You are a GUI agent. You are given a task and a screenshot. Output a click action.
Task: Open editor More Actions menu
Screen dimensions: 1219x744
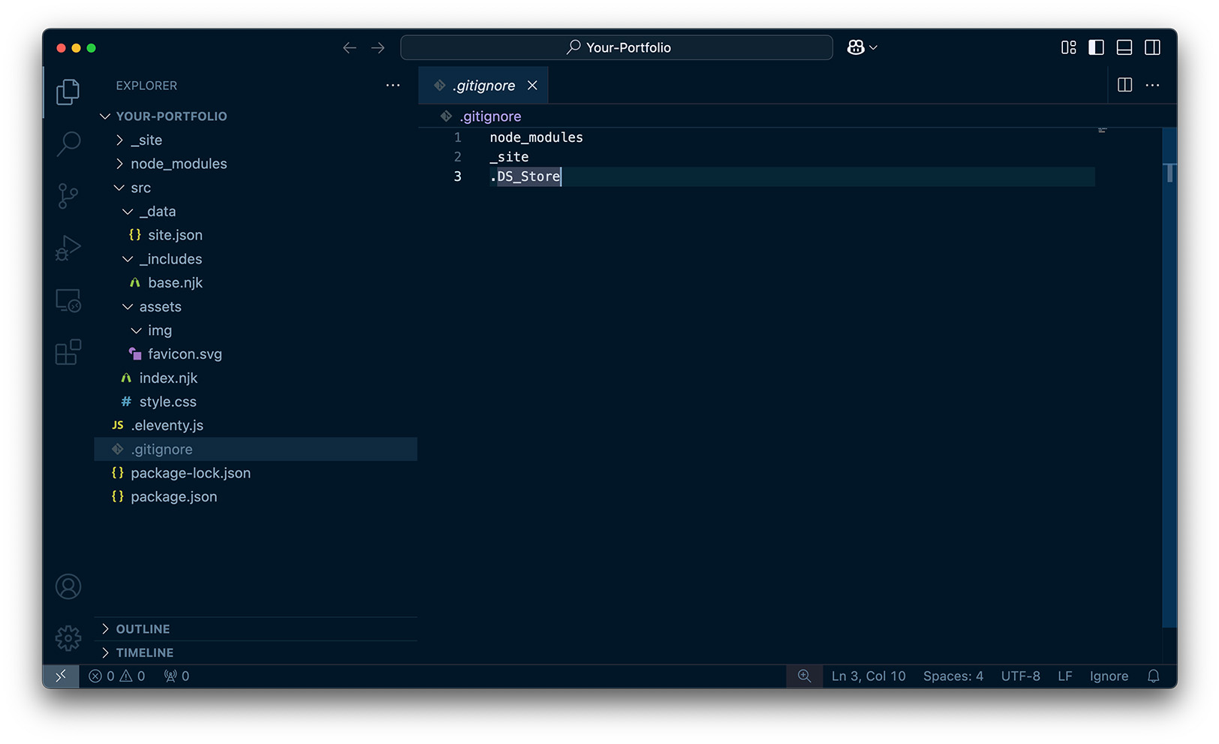(1152, 85)
